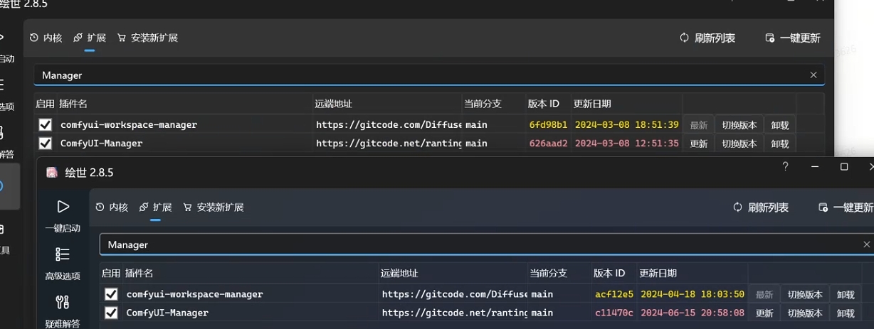
Task: Click date 2024-03-08 12:51:35 in back window
Action: coord(627,144)
